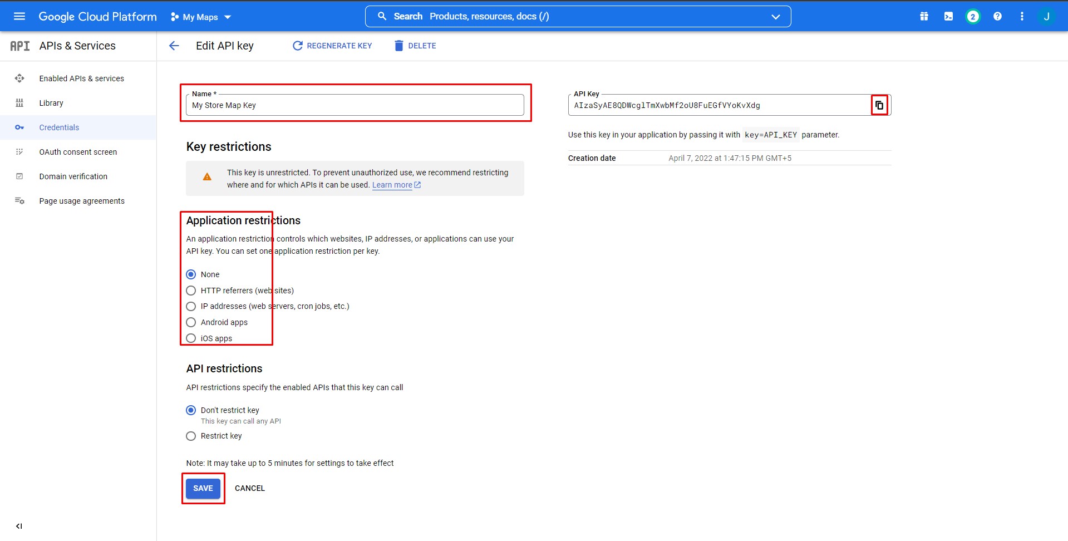Click the API restrictions heading
This screenshot has width=1068, height=541.
(x=224, y=368)
